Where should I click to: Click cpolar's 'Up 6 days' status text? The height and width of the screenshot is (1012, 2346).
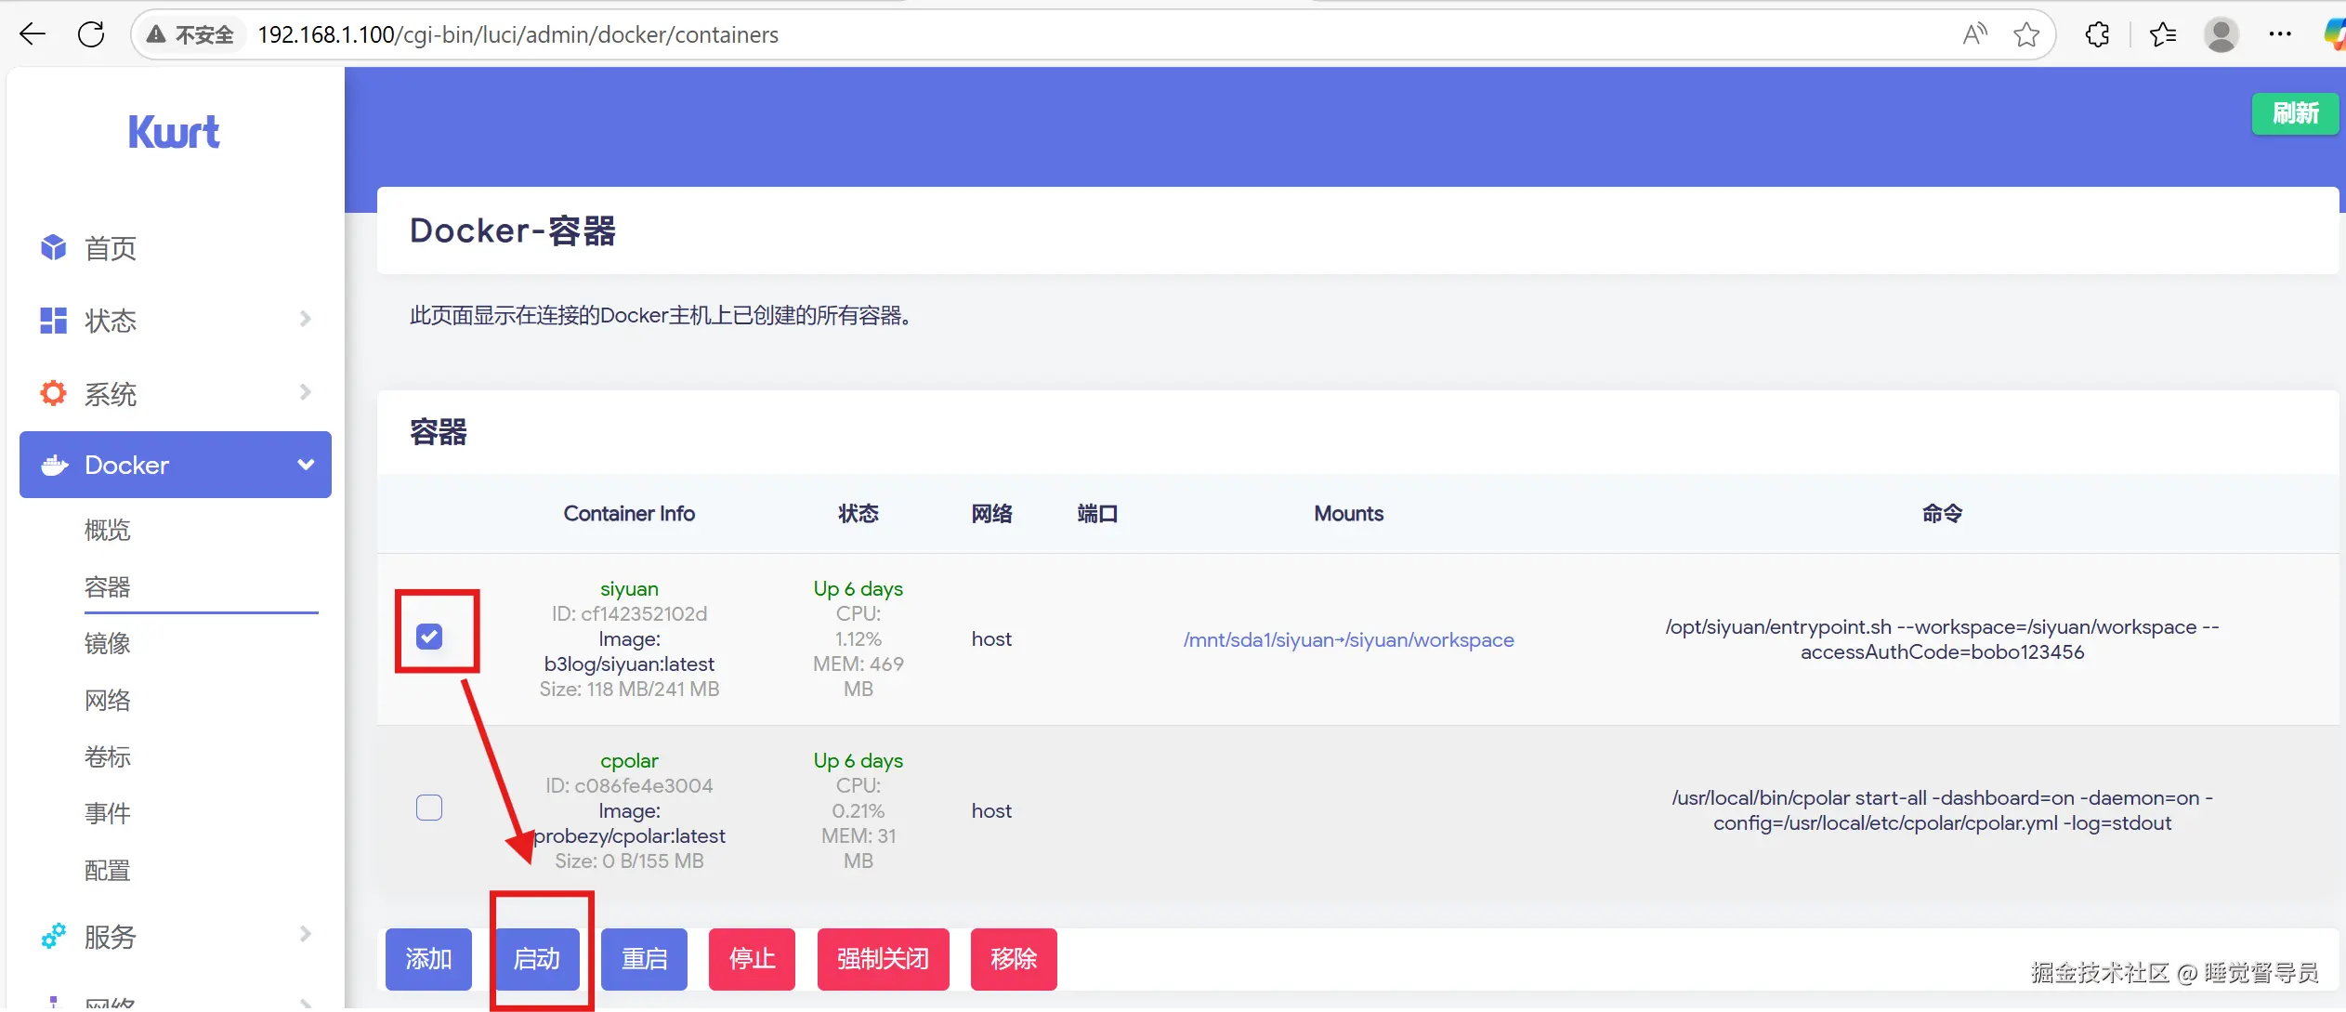point(858,760)
